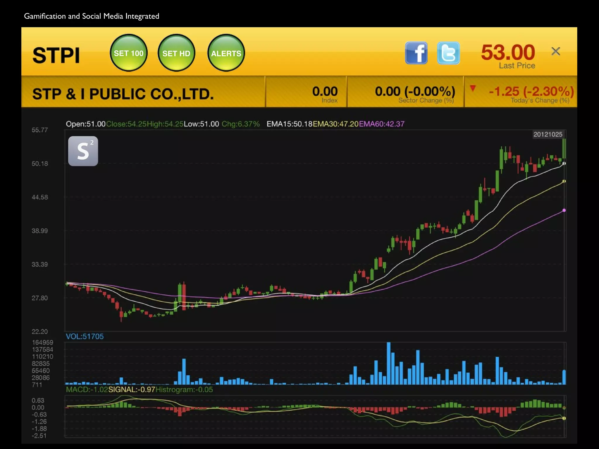
Task: Click the Index value cell
Action: point(325,92)
